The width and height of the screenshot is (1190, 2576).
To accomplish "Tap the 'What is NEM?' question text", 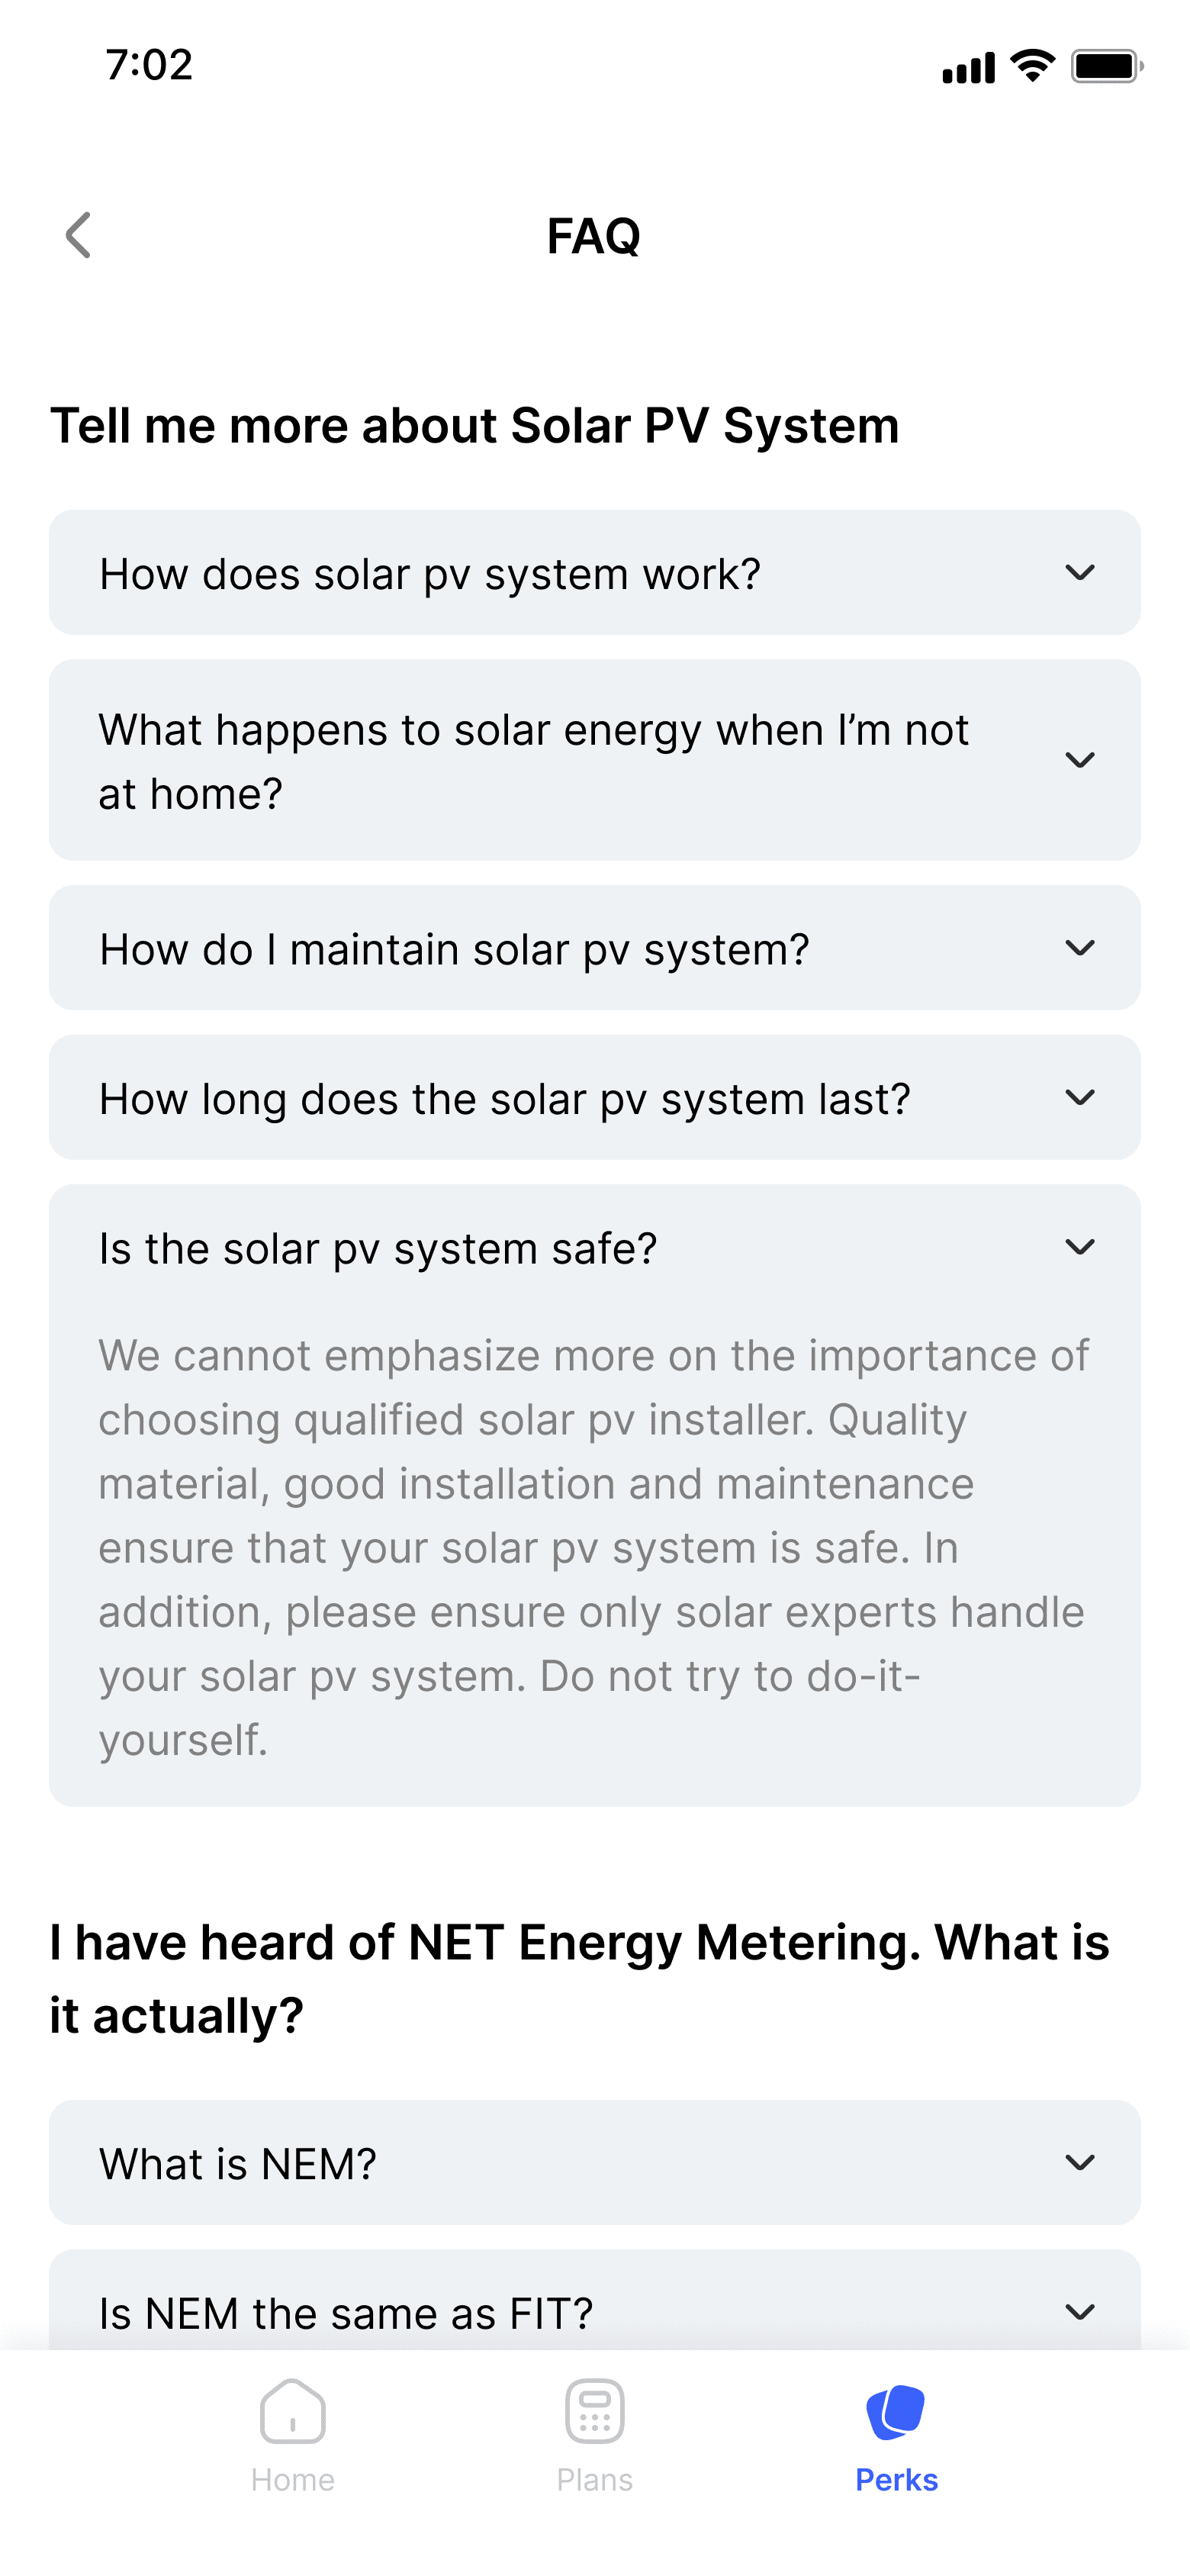I will (238, 2164).
